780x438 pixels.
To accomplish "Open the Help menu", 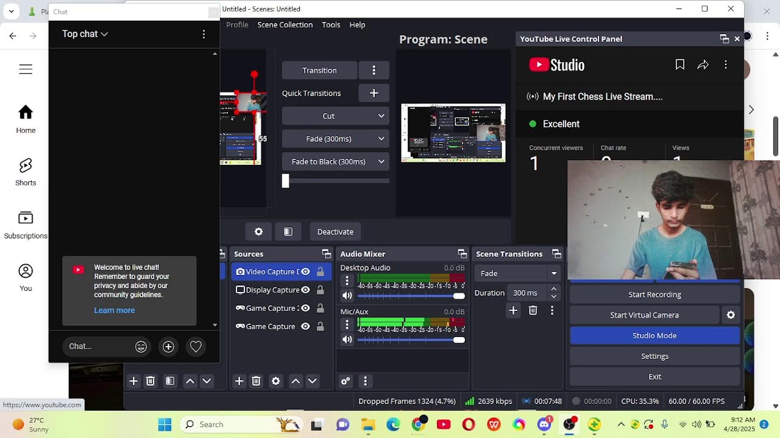I will pyautogui.click(x=357, y=25).
